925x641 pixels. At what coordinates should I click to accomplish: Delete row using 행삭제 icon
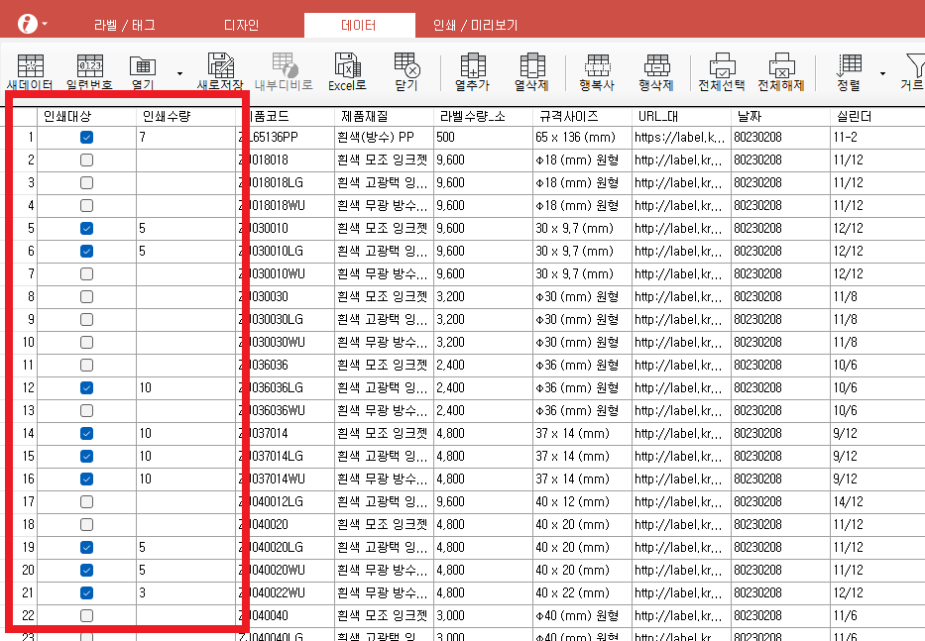655,71
